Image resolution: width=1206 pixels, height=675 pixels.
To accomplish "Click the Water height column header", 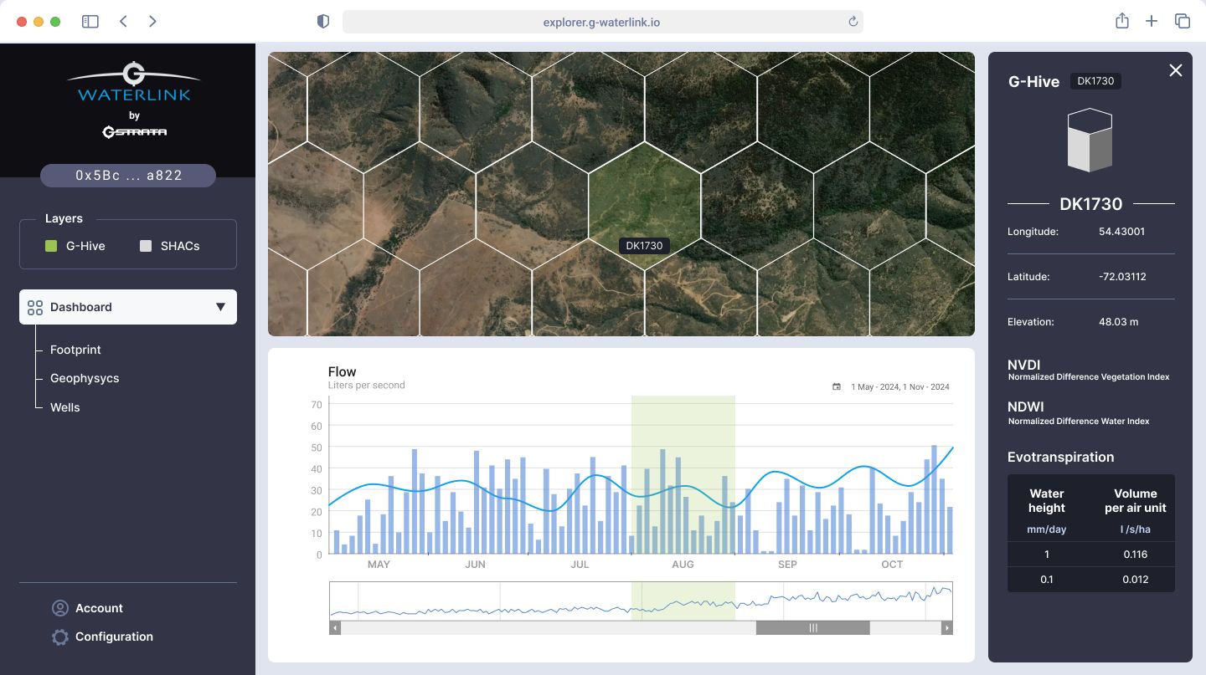I will [x=1047, y=500].
